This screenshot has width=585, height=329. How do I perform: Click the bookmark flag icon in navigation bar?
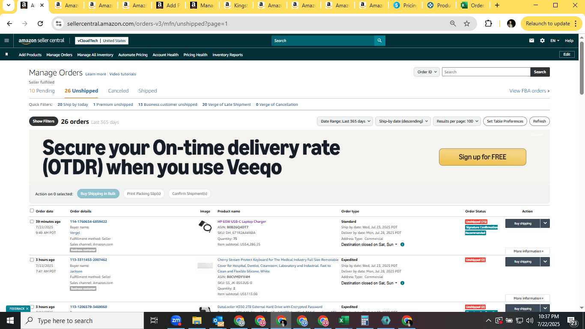point(6,54)
